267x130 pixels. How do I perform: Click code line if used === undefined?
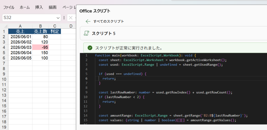[x=123, y=74]
